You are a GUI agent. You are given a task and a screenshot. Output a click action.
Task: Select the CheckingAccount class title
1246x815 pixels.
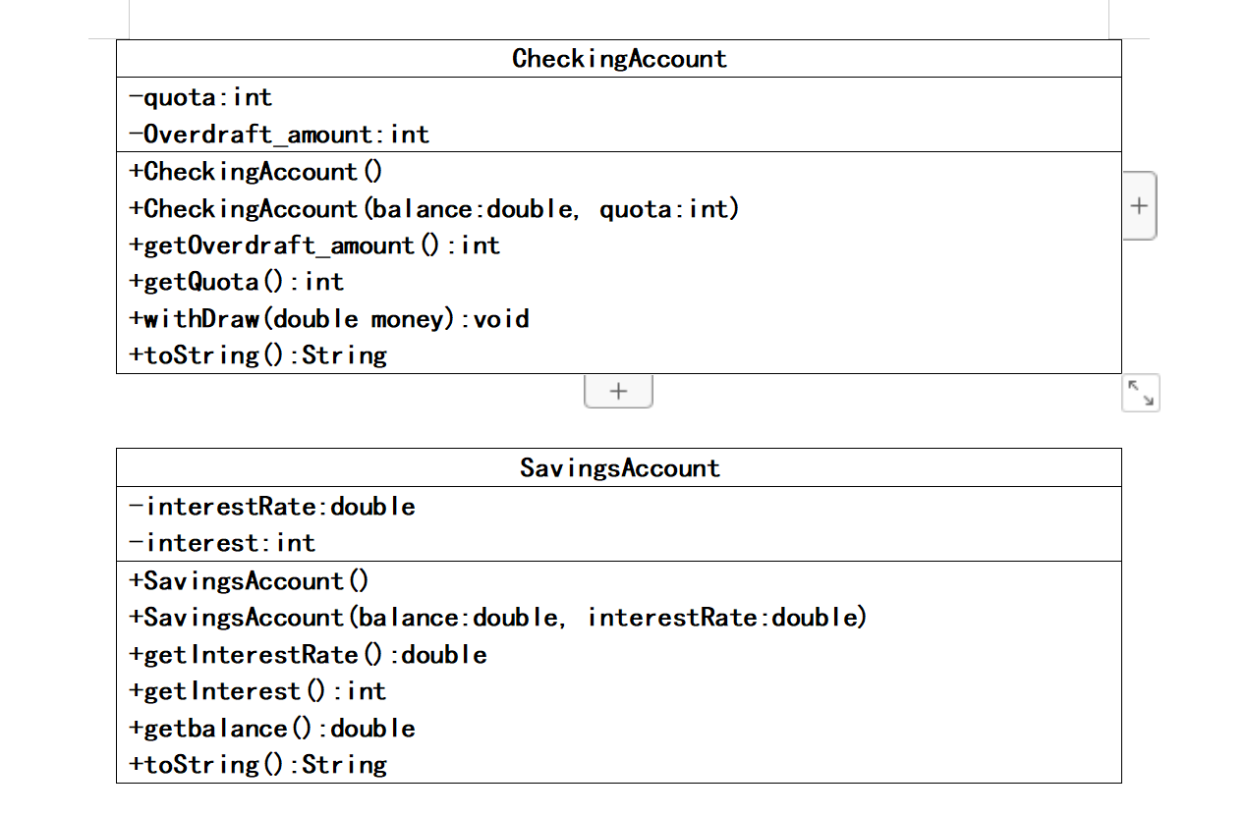619,58
